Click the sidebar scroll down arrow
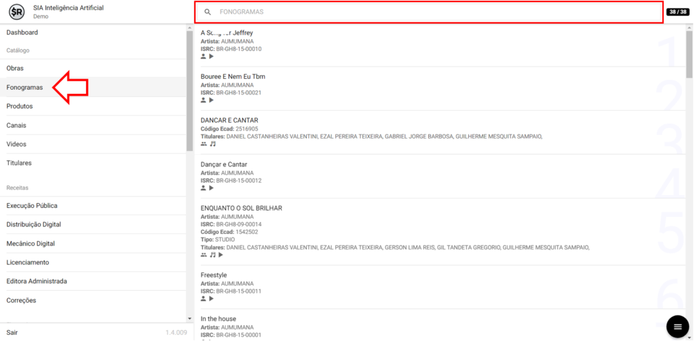Viewport: 695px width, 341px height. [189, 318]
